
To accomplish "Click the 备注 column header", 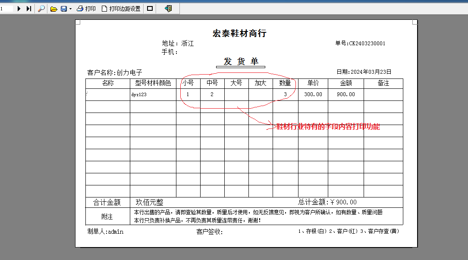I will click(x=383, y=83).
